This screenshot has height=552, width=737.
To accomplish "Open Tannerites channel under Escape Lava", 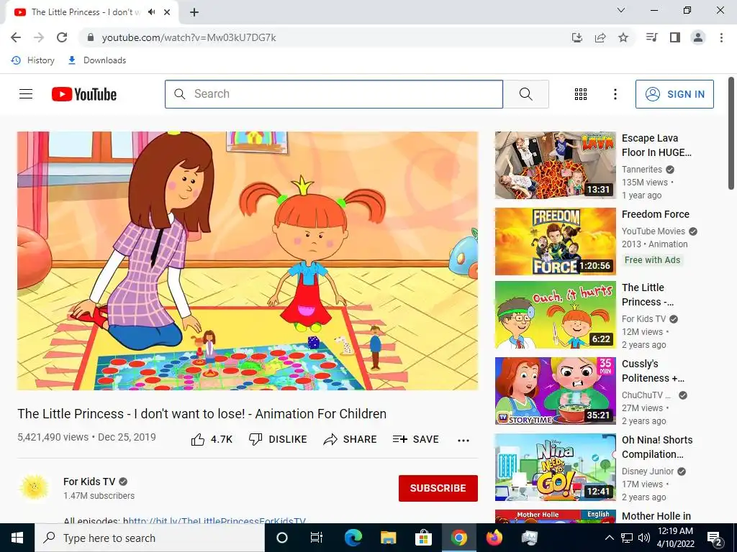I will click(641, 170).
